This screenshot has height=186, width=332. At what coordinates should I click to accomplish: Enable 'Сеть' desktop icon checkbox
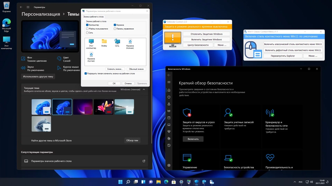point(87,33)
